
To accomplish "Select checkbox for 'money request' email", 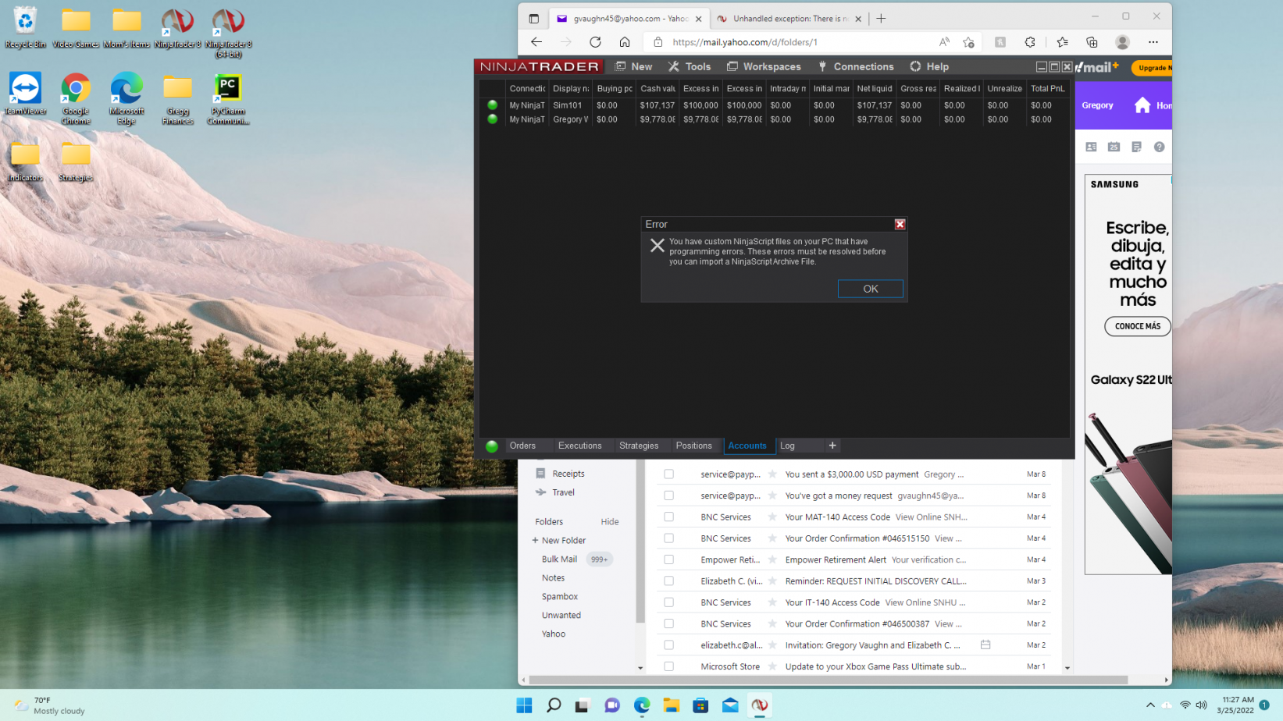I will [669, 495].
